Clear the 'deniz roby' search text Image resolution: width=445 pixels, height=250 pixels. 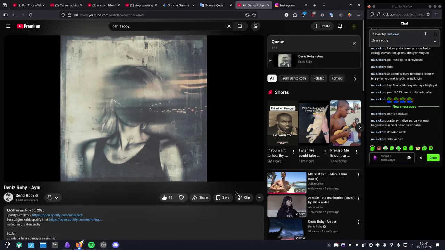point(229,26)
